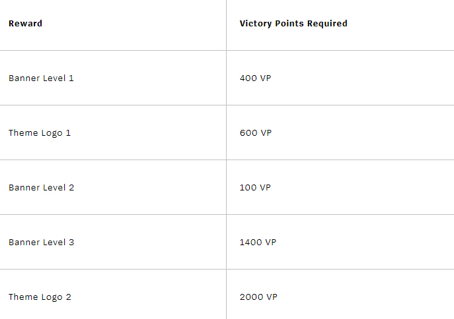Click the horizontal line below the header row
The width and height of the screenshot is (454, 319).
(x=132, y=50)
